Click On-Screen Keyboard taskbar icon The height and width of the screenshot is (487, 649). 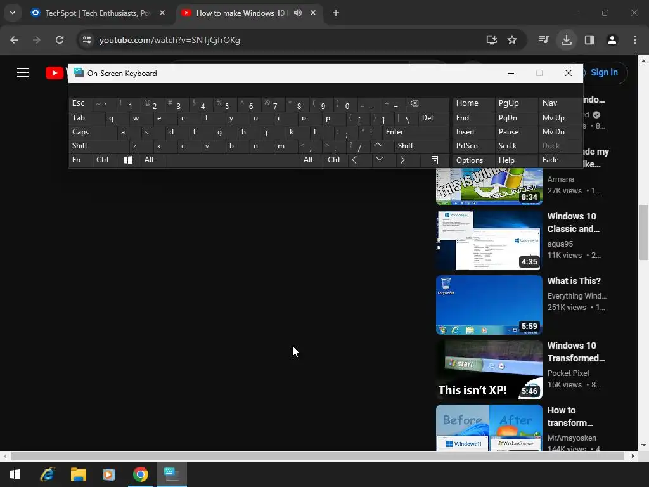171,474
